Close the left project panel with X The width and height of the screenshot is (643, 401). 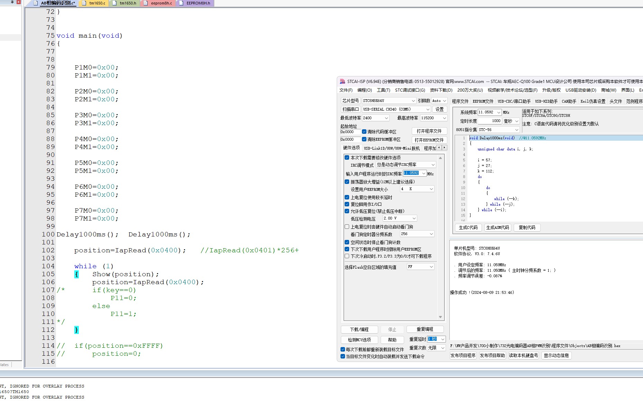click(19, 2)
